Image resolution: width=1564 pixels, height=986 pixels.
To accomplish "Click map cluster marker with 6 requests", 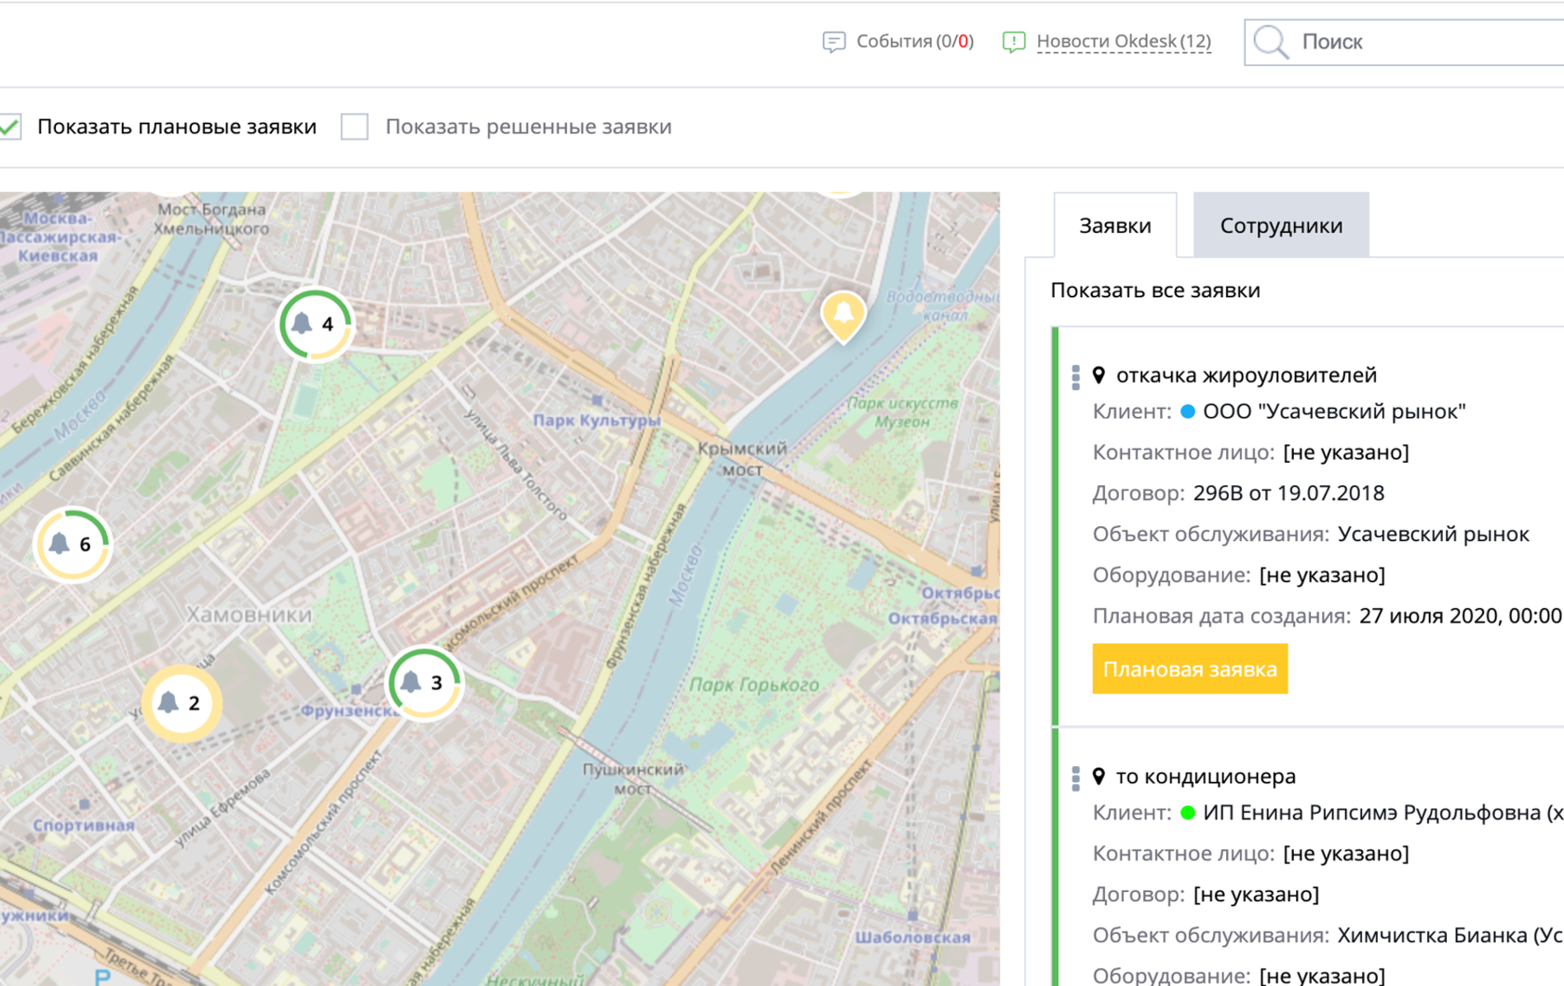I will 73,544.
